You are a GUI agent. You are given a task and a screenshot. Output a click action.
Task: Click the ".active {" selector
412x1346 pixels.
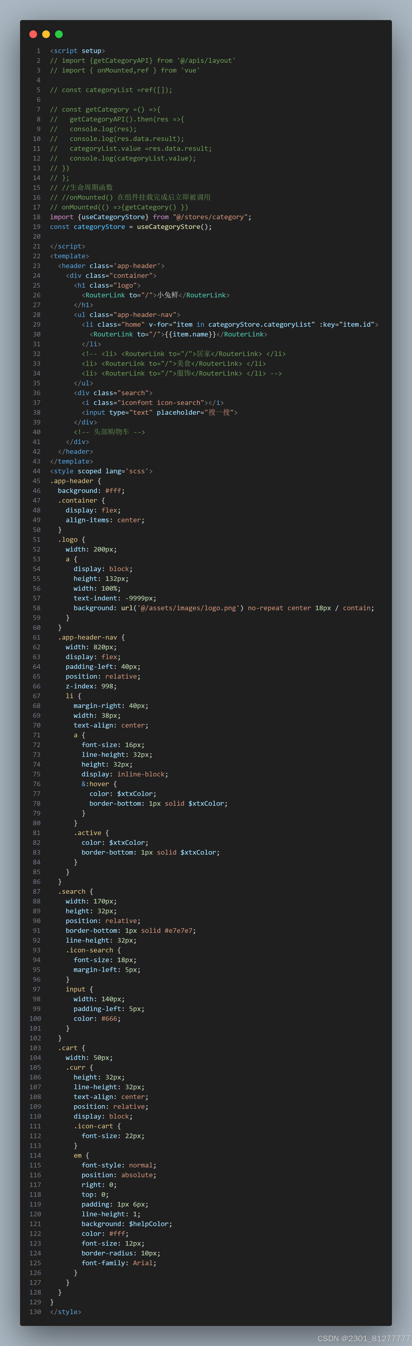[91, 833]
